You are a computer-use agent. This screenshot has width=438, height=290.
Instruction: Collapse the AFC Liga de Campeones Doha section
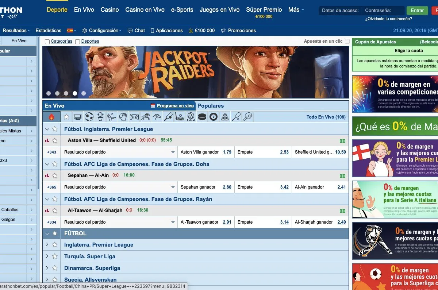(47, 164)
